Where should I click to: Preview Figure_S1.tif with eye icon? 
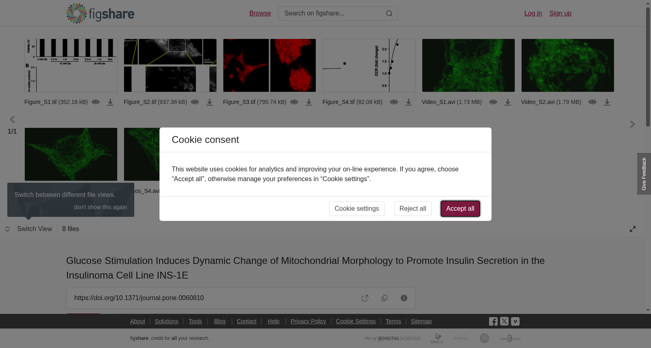point(96,102)
